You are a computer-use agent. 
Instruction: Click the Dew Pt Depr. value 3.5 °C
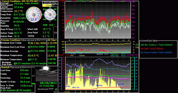point(17,29)
